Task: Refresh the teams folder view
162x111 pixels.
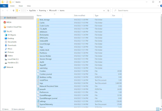Action: (x=108, y=10)
